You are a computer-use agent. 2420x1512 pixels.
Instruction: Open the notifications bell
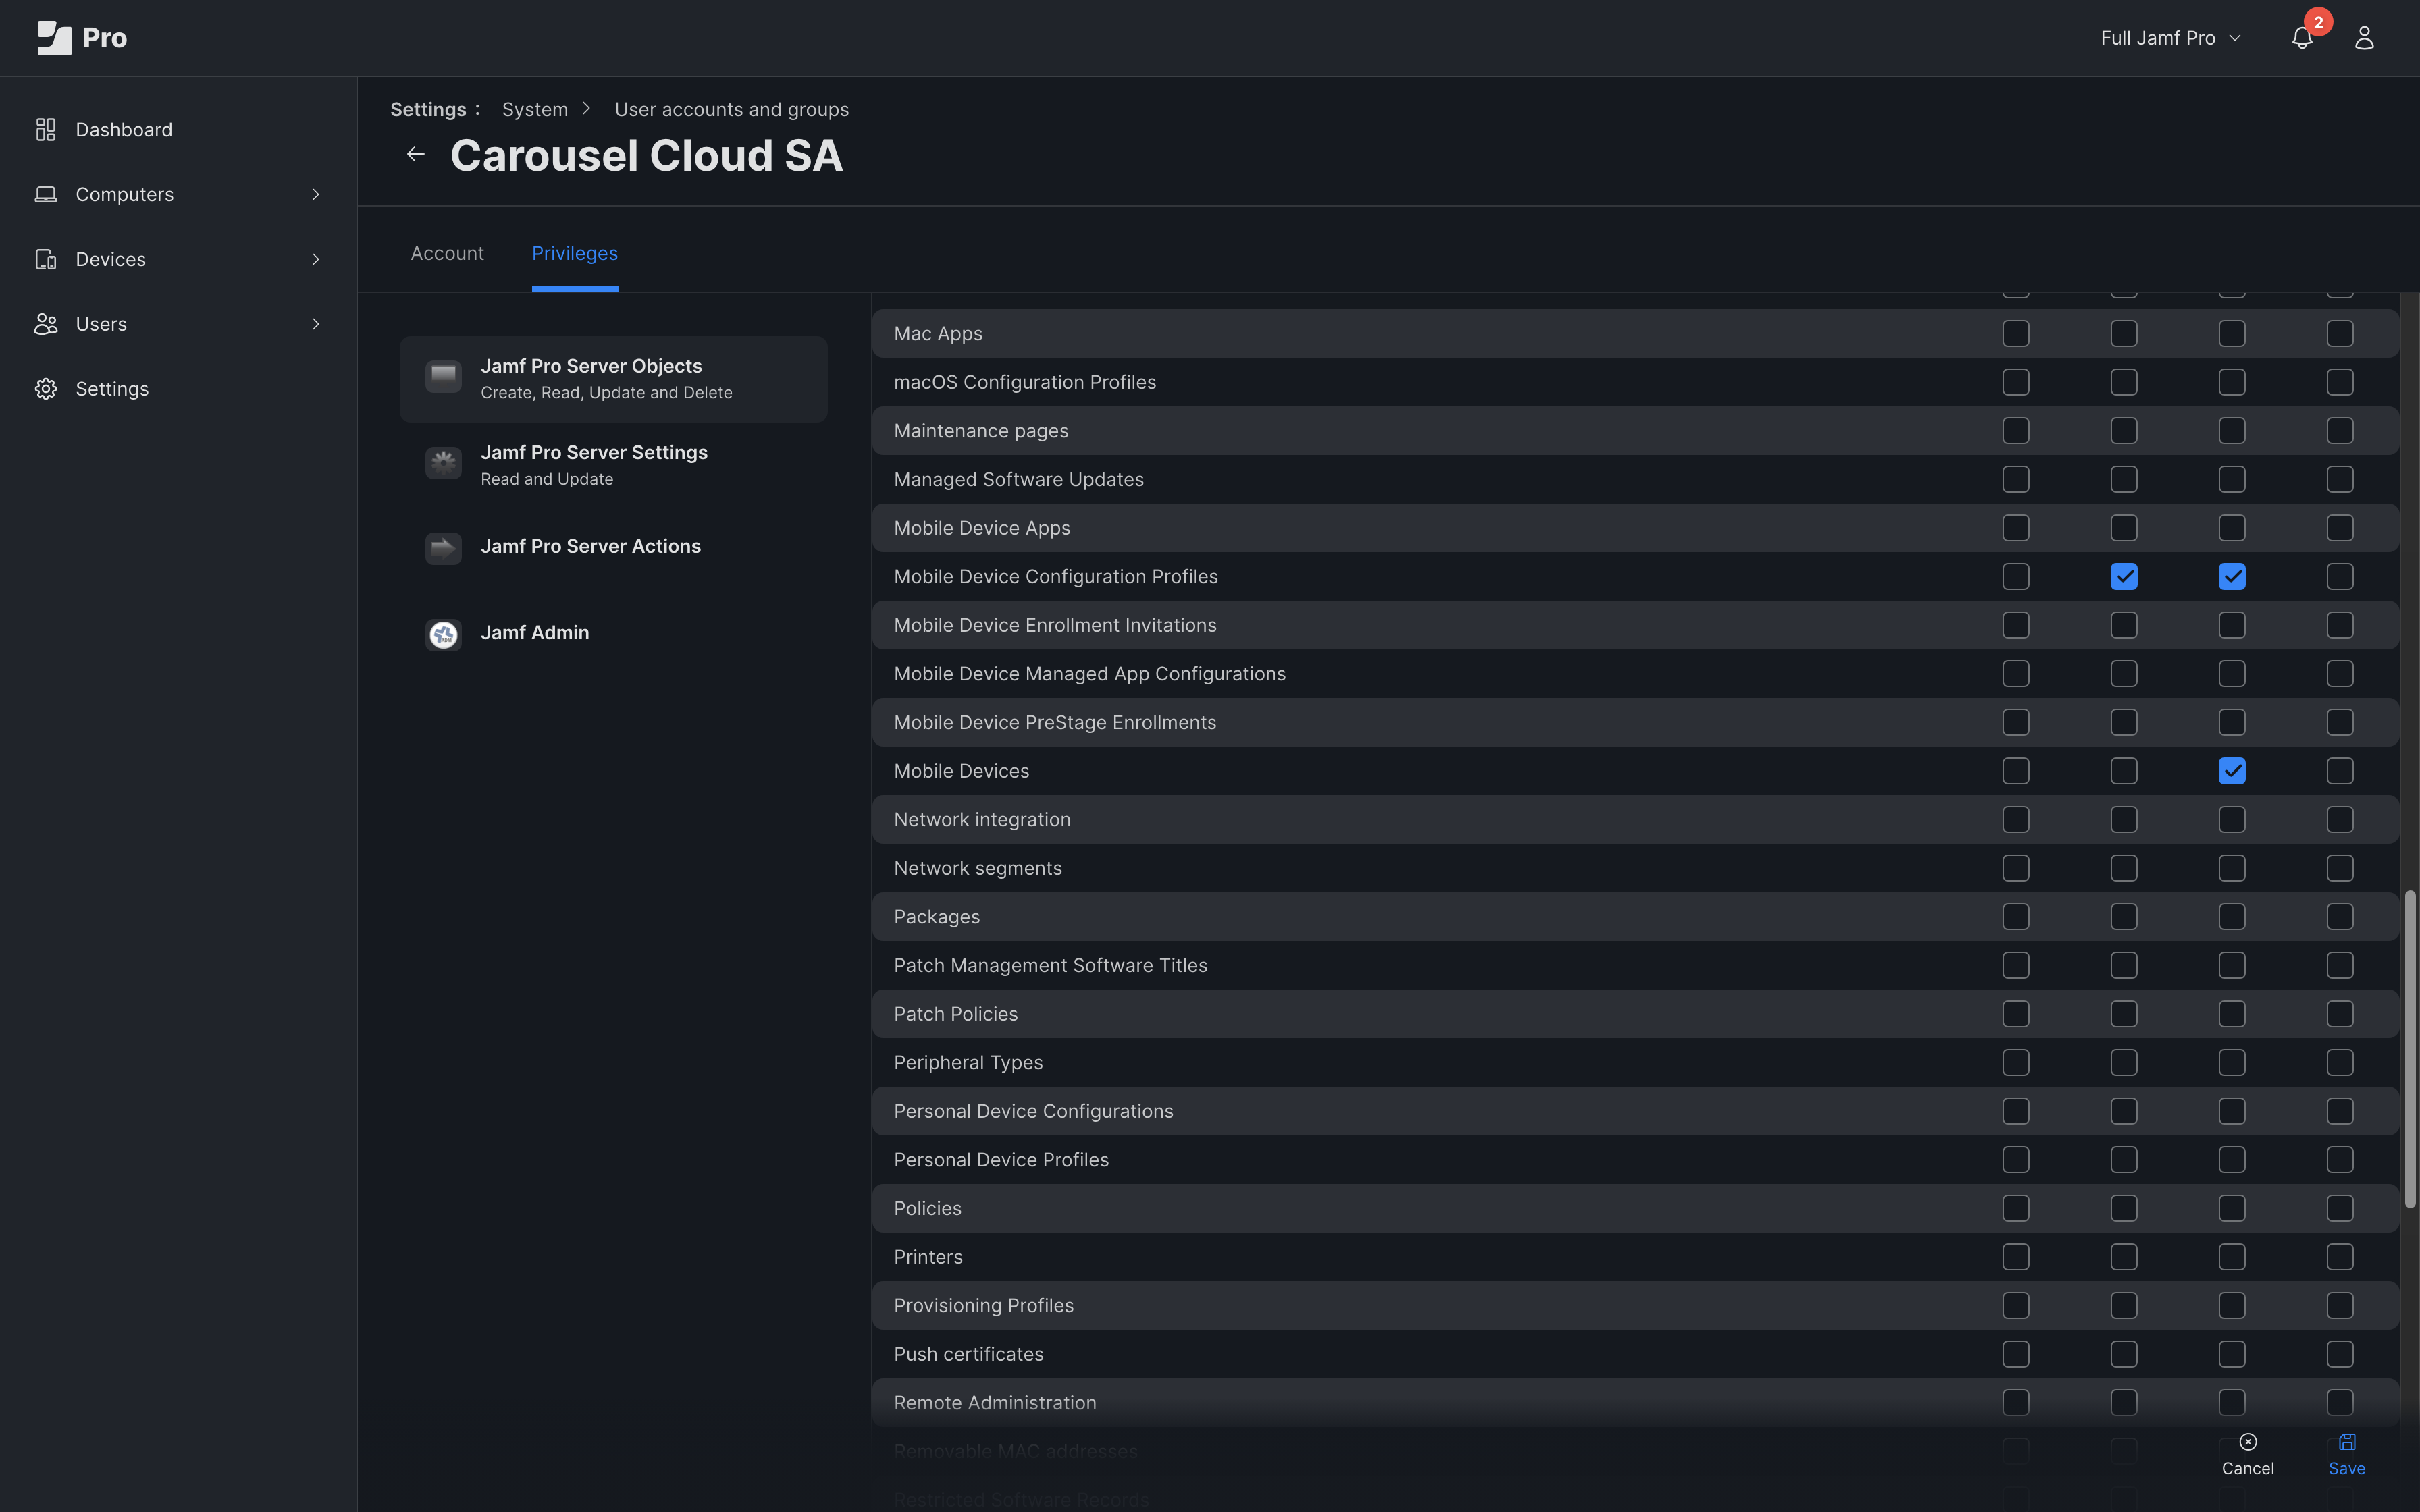click(x=2302, y=38)
